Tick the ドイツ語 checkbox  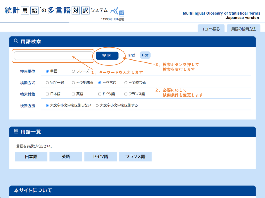(100, 94)
